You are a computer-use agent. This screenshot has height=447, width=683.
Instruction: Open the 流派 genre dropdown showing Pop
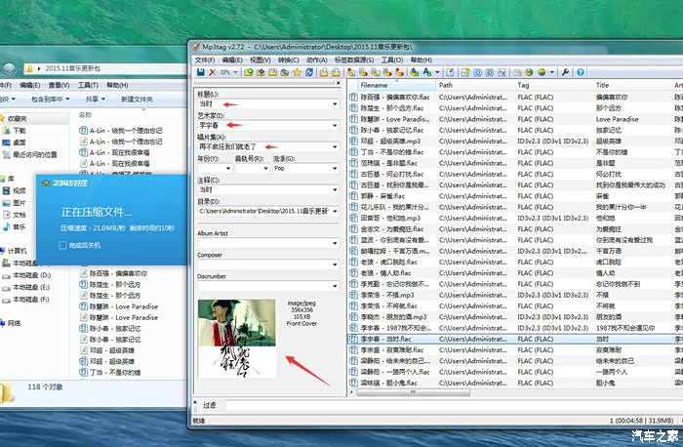point(335,168)
